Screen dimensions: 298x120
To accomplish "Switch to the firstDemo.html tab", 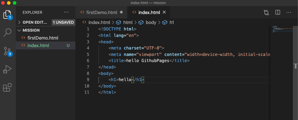I will (x=101, y=12).
